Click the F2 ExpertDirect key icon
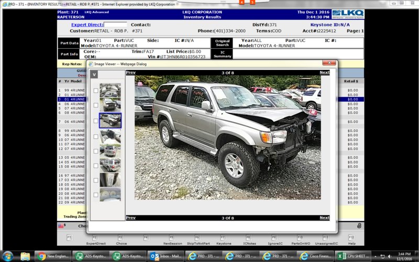The height and width of the screenshot is (262, 419). click(95, 237)
